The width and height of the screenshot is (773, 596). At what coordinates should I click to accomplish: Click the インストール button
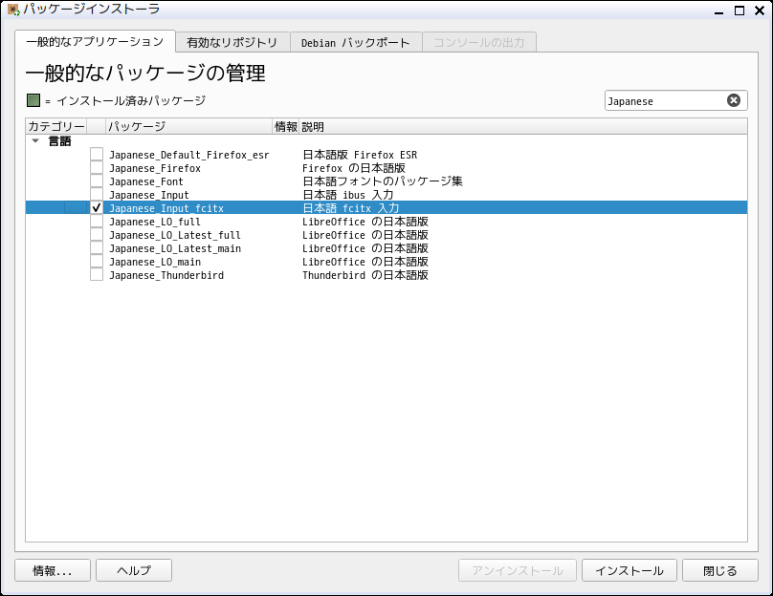click(629, 570)
